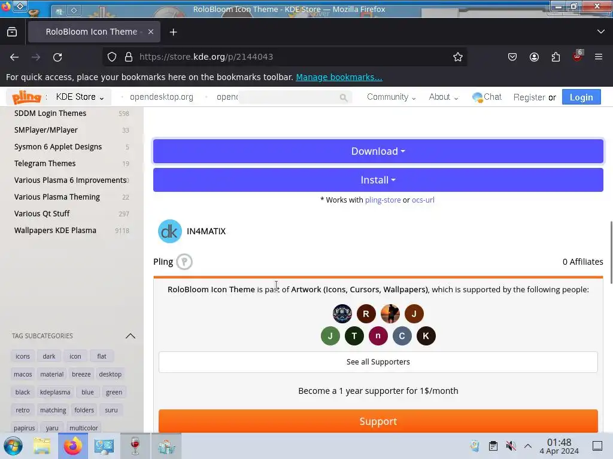The width and height of the screenshot is (613, 459).
Task: Toggle the 'green' tag filter
Action: pyautogui.click(x=114, y=392)
